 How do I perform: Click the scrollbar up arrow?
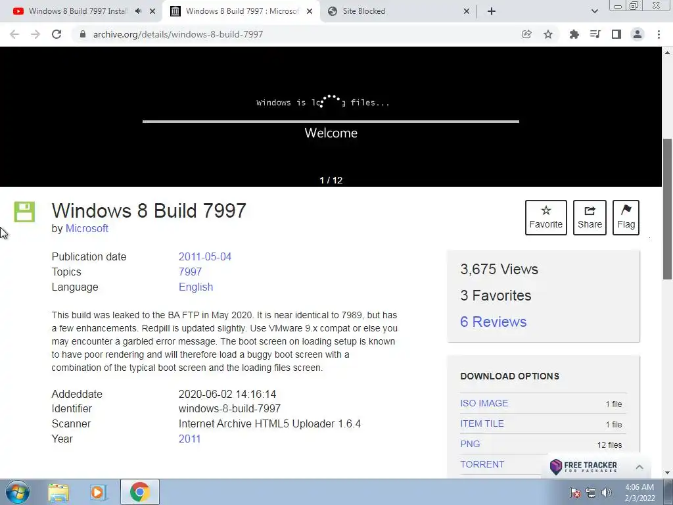[667, 53]
